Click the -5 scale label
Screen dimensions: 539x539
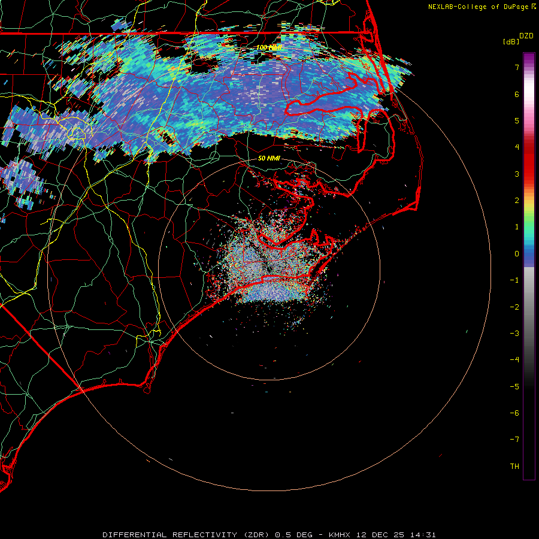pos(514,387)
